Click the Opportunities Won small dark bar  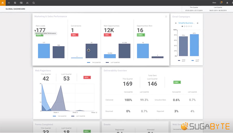(x=157, y=57)
